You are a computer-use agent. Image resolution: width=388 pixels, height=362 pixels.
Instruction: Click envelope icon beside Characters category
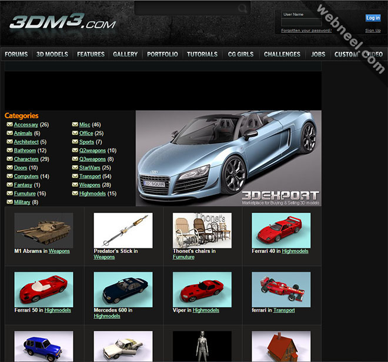pyautogui.click(x=9, y=159)
